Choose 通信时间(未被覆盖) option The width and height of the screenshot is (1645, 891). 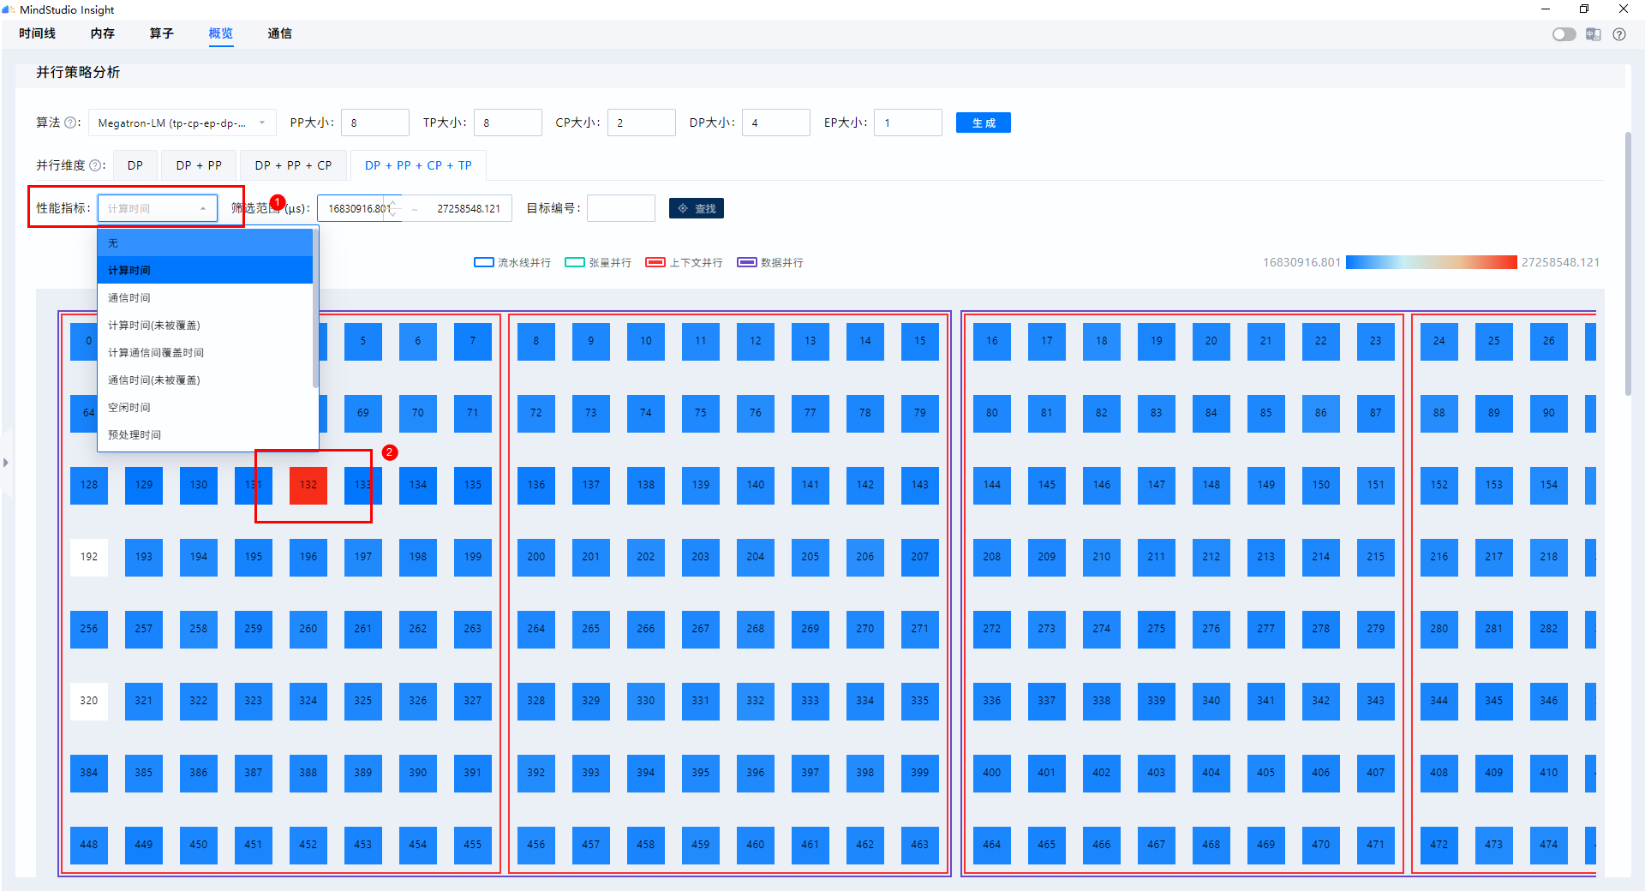205,380
